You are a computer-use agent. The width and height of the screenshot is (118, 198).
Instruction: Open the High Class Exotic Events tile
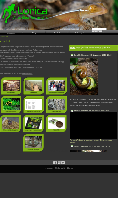tap(33, 123)
